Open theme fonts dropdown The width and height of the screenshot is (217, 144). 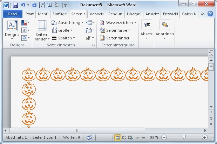(26, 30)
